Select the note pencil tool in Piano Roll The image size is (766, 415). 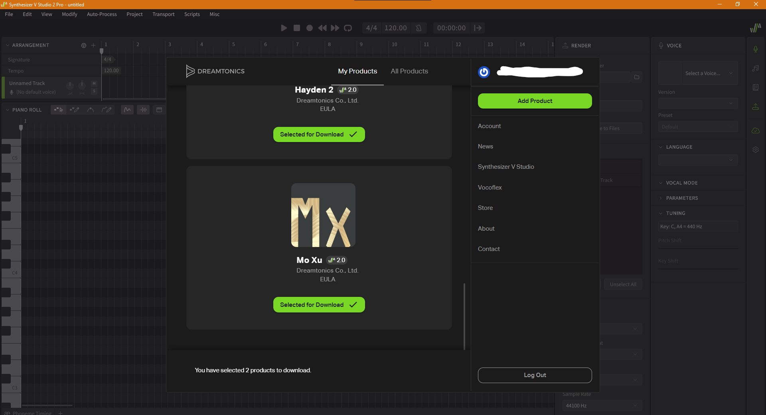75,110
